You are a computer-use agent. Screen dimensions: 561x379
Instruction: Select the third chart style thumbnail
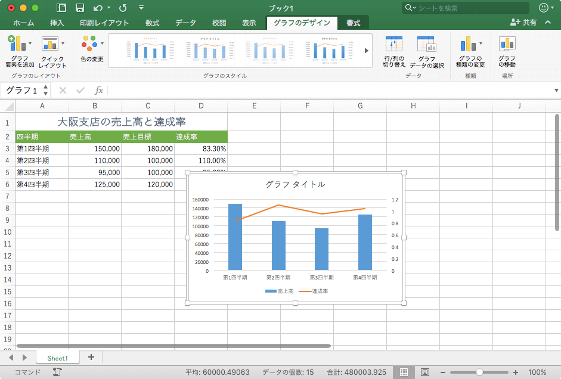coord(269,51)
